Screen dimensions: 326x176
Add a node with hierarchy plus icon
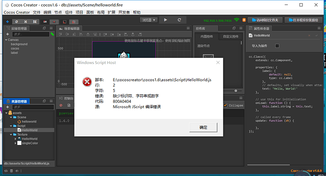(8, 34)
